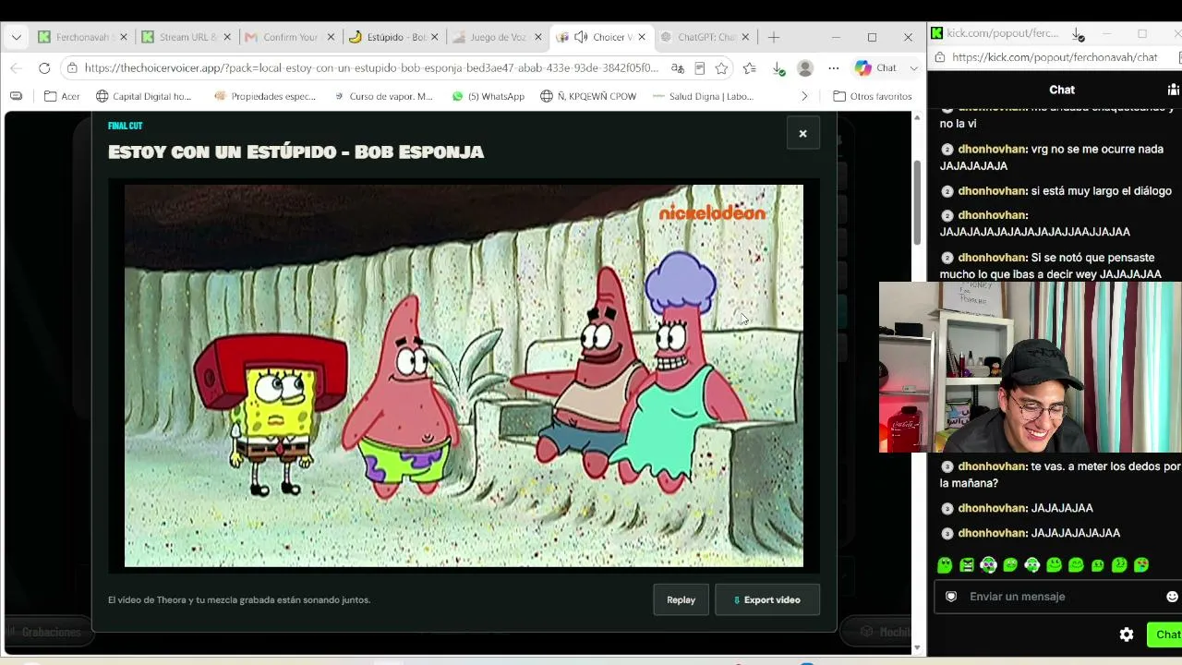Click the Kick window downloads icon
The image size is (1182, 665).
(1078, 34)
